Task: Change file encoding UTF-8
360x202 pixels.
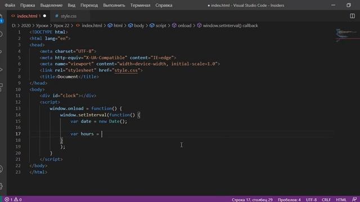Action: 311,200
